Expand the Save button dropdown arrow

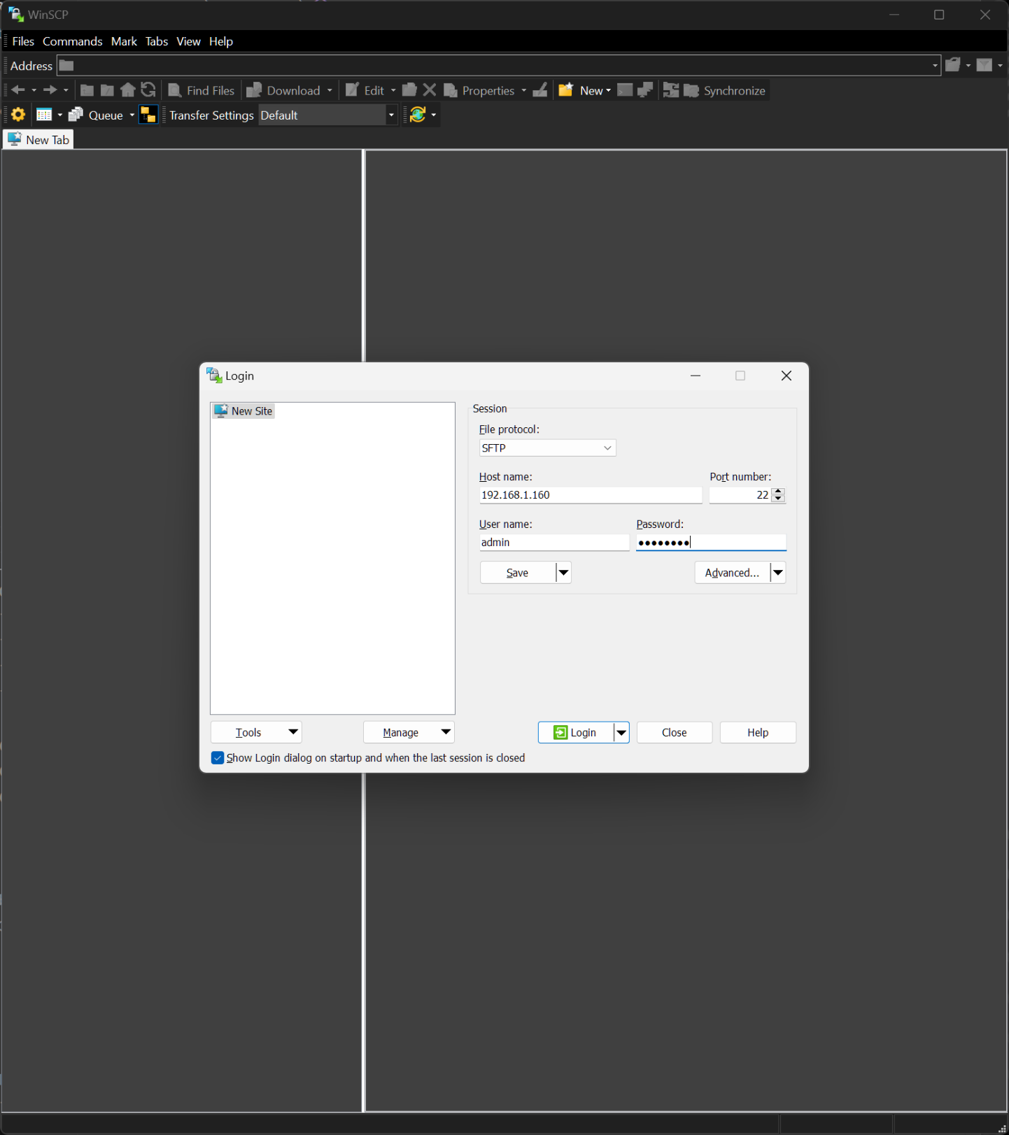pyautogui.click(x=564, y=573)
